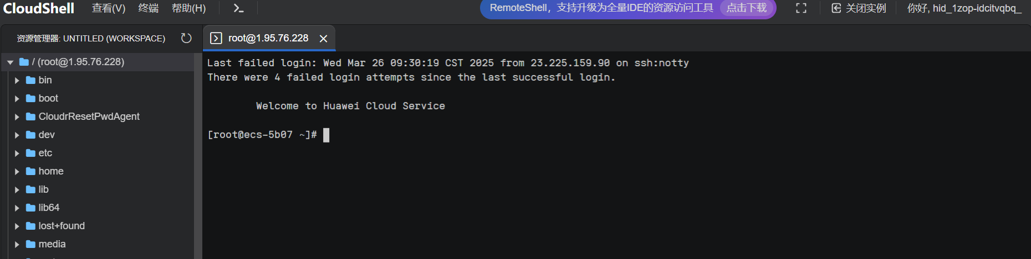Image resolution: width=1031 pixels, height=259 pixels.
Task: Click the root workspace folder icon
Action: 24,62
